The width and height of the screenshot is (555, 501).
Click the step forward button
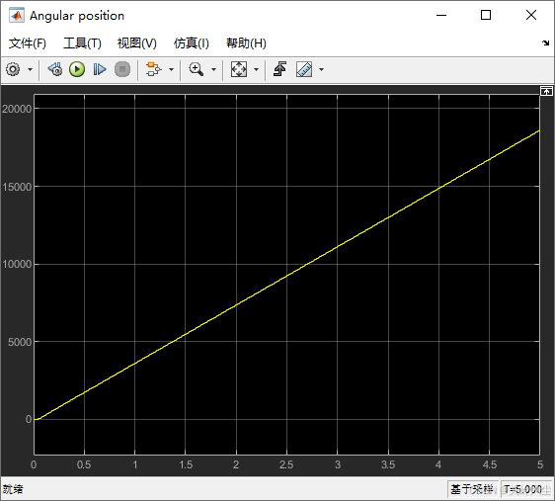100,69
